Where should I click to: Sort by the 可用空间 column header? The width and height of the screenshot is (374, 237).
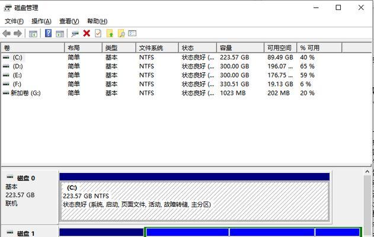(280, 48)
